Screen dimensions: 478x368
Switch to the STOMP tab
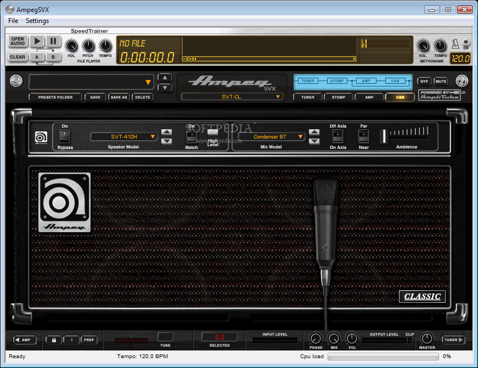[x=339, y=97]
